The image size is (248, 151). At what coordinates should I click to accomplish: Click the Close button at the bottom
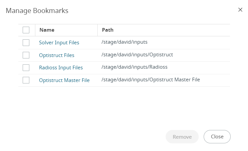tap(217, 137)
